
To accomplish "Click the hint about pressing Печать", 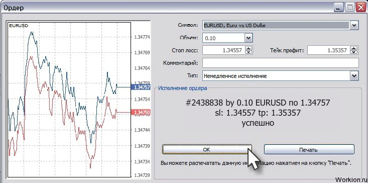I will tap(256, 162).
